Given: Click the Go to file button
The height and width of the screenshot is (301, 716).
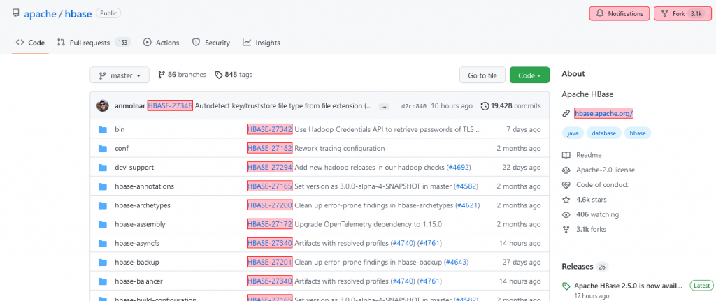Looking at the screenshot, I should tap(482, 75).
